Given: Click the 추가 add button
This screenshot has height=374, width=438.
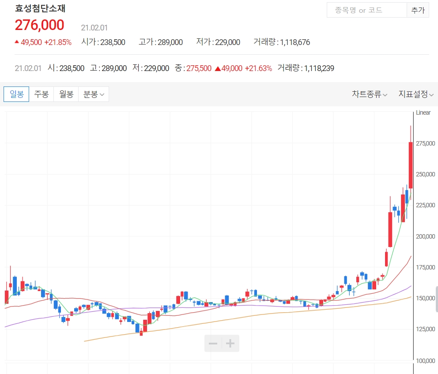Looking at the screenshot, I should [x=418, y=10].
